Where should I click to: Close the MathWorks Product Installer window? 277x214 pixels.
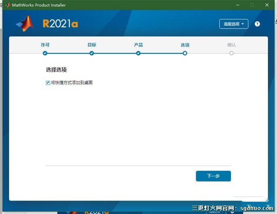pos(267,5)
